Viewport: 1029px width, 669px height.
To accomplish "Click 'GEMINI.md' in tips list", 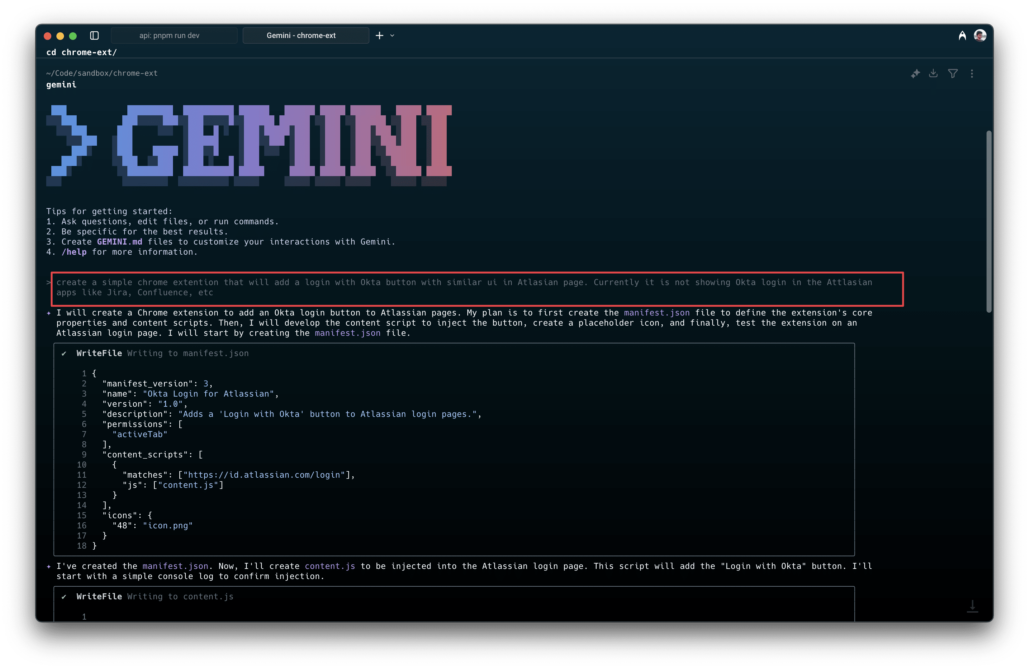I will [x=120, y=242].
